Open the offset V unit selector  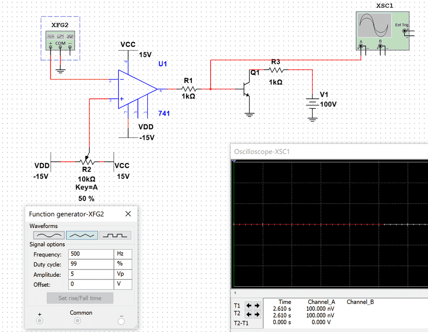pos(122,285)
